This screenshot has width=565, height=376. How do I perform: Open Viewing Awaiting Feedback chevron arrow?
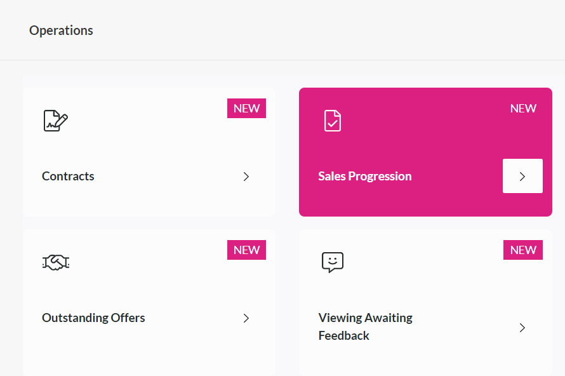[x=522, y=327]
